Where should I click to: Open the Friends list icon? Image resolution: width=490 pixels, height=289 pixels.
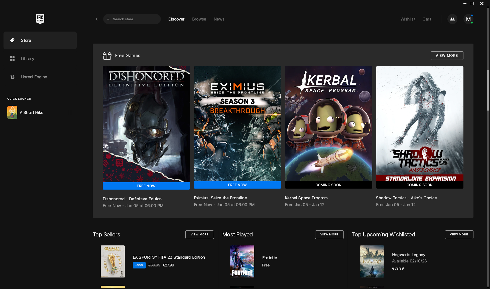click(452, 19)
